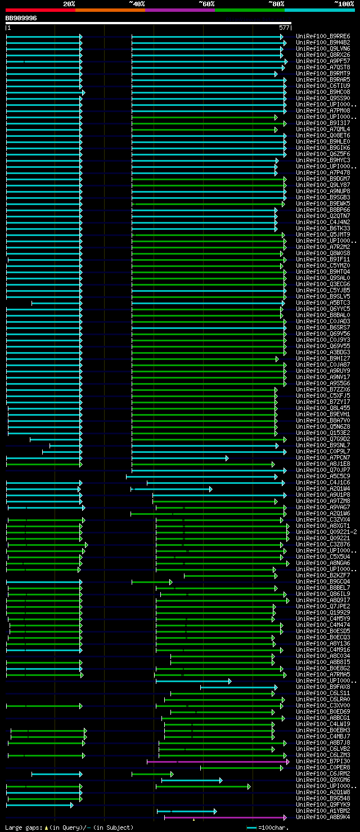Viewport: 360px width, 832px height.
Task: Select the label UniRef100_Q9SS90
Action: click(x=323, y=99)
